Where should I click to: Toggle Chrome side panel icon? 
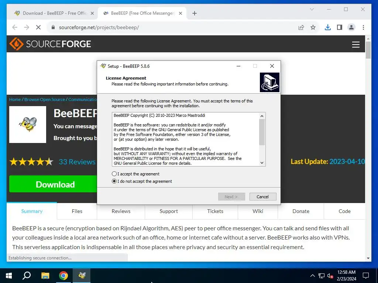340,27
